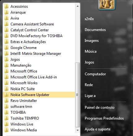This screenshot has width=133, height=136.
Task: Click the chess user account picture
Action: [x=107, y=4]
